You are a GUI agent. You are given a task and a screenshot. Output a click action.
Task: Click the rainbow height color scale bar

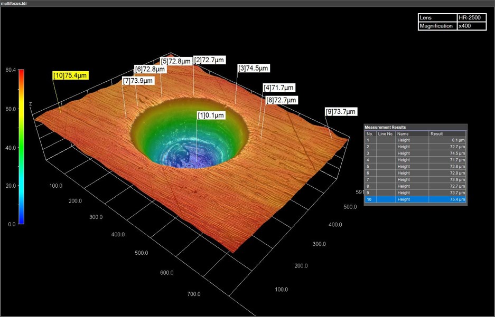(x=21, y=147)
